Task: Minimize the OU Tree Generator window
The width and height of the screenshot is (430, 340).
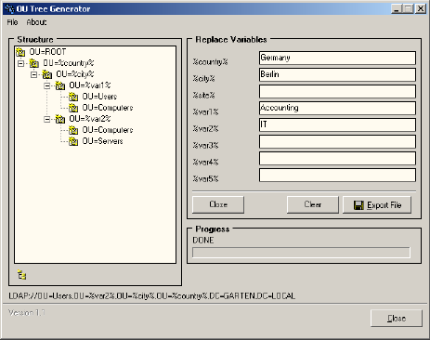Action: 397,8
